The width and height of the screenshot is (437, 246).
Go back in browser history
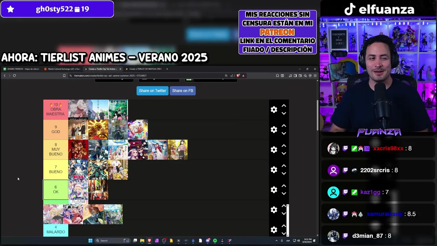pos(4,76)
